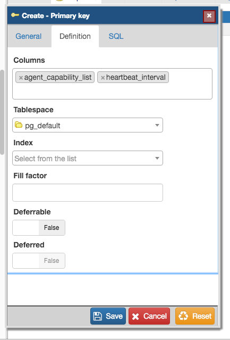Switch to the General tab

pos(28,36)
